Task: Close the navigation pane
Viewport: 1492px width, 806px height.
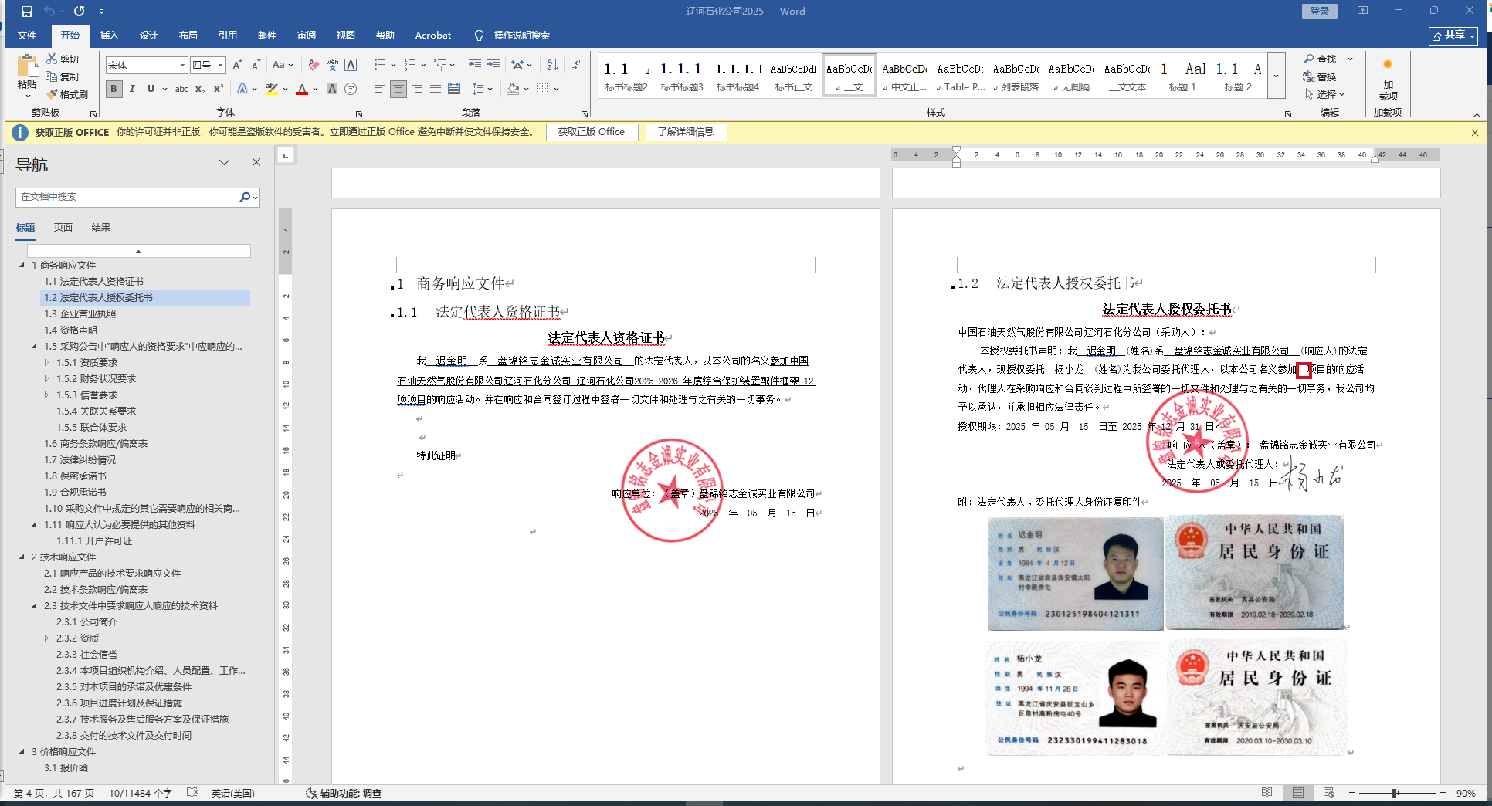Action: tap(256, 162)
